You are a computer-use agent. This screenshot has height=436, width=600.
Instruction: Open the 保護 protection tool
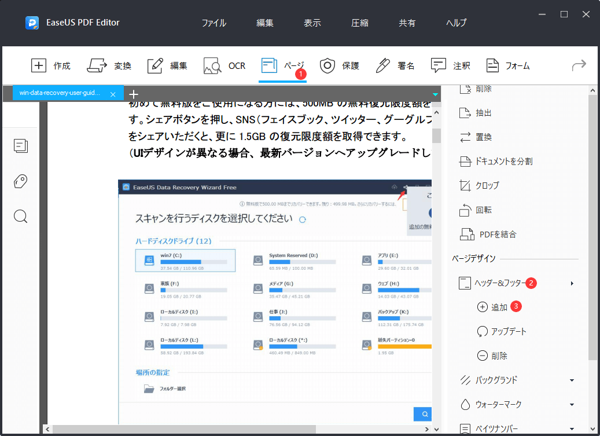[340, 65]
